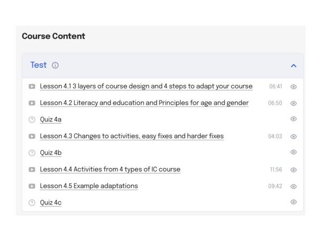Toggle the eye icon for Lesson 4.3
321x241 pixels.
pos(293,137)
